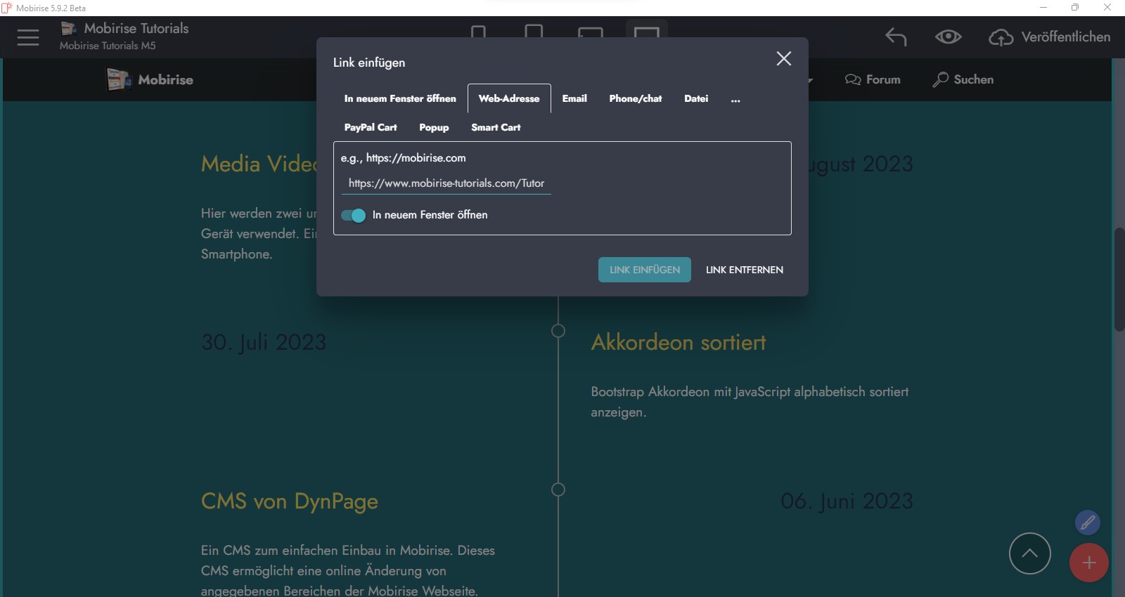Close the Link einfügen dialog
This screenshot has width=1125, height=597.
click(x=784, y=58)
